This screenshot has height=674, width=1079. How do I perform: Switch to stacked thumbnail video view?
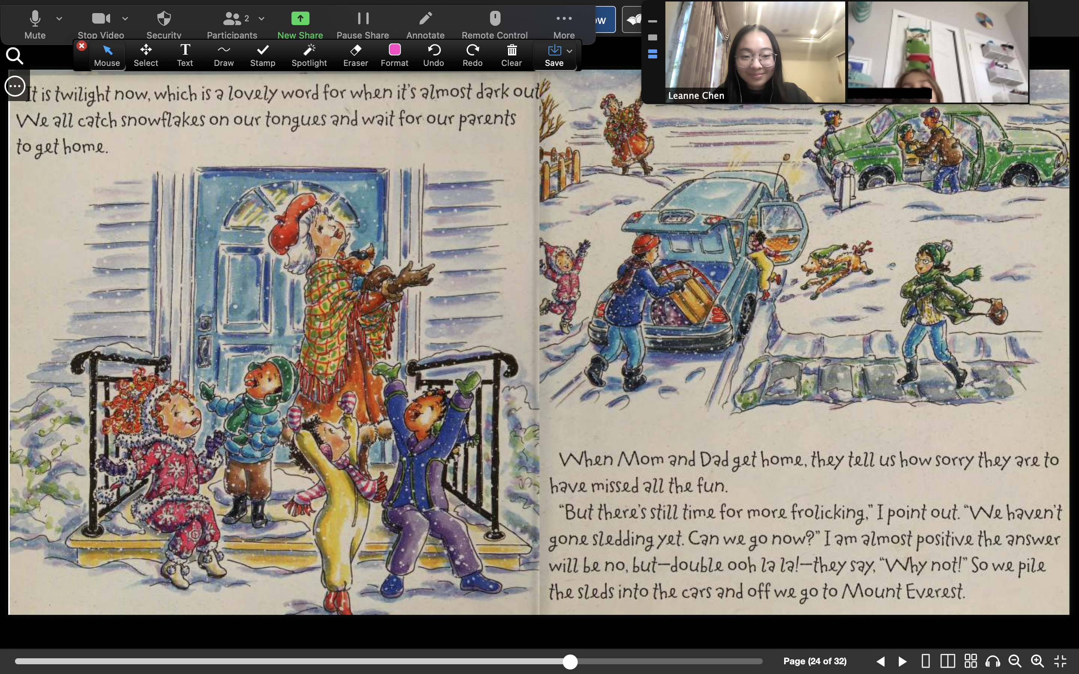pyautogui.click(x=653, y=54)
